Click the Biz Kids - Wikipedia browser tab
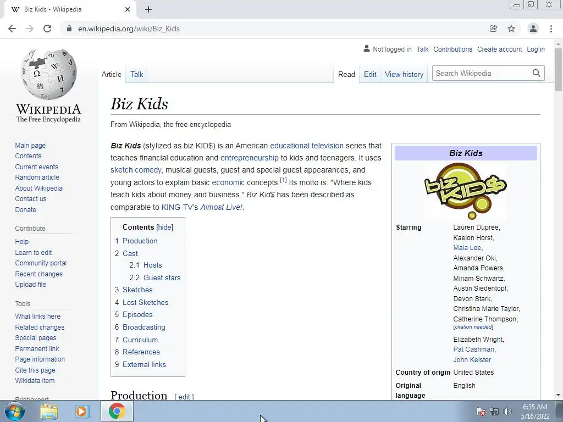Screen dimensions: 563x422 click(x=70, y=9)
